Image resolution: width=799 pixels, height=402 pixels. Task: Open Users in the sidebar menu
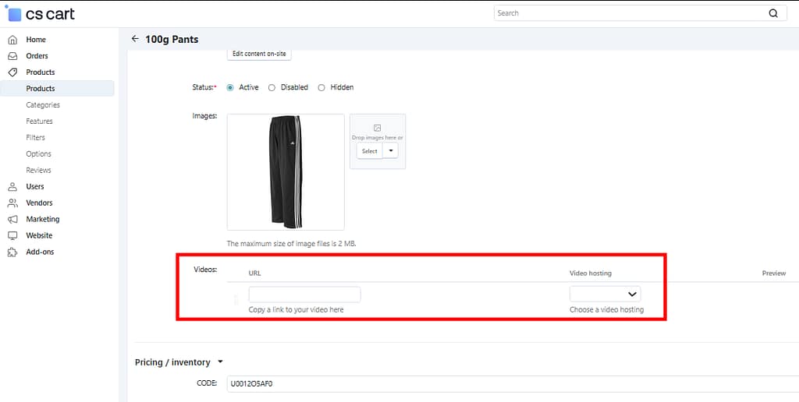point(35,187)
